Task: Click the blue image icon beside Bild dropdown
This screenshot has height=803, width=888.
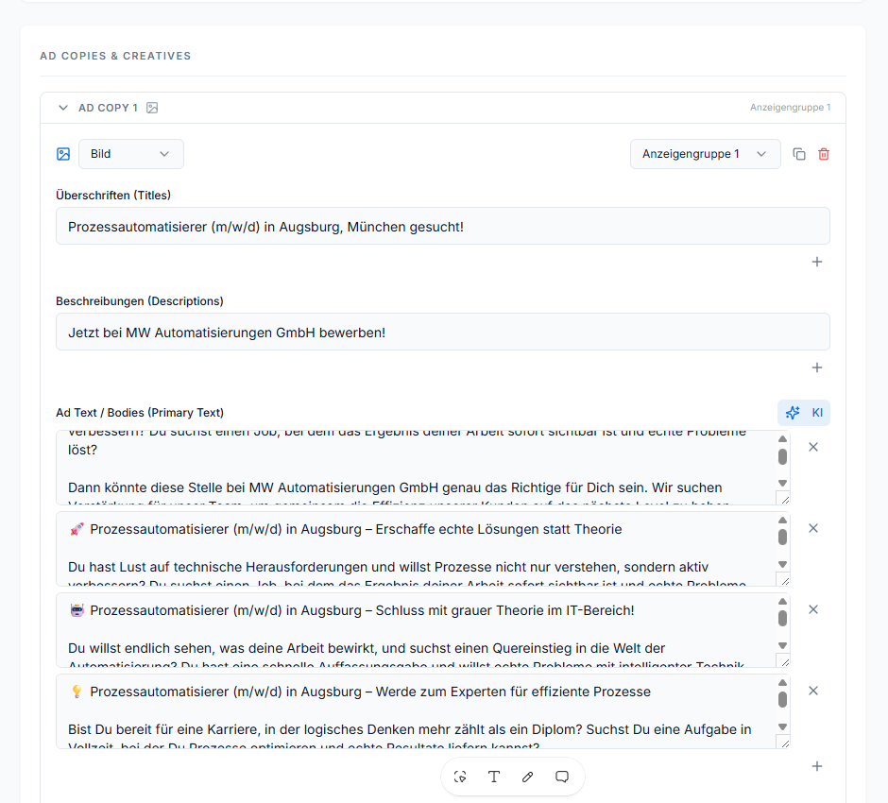Action: point(63,154)
